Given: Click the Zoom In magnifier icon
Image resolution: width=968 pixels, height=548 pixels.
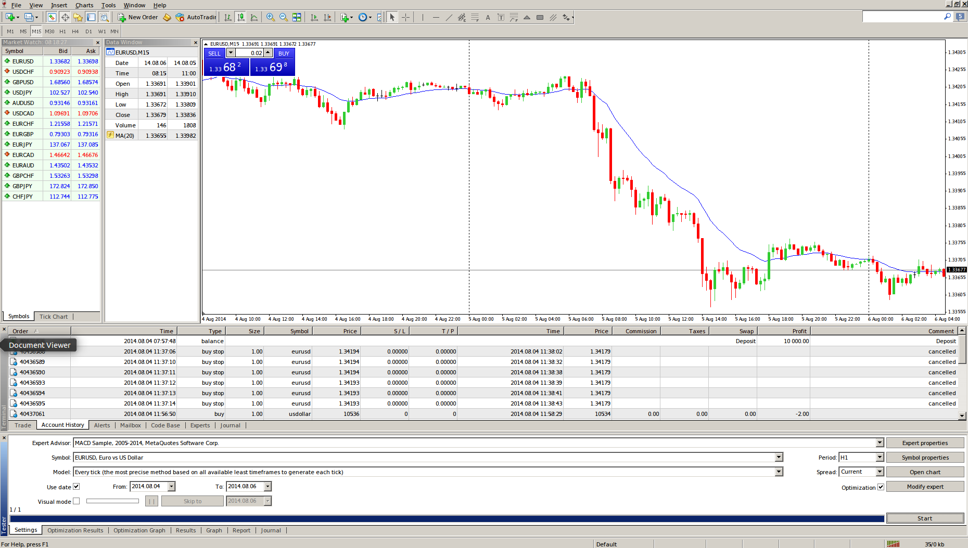Looking at the screenshot, I should 270,17.
